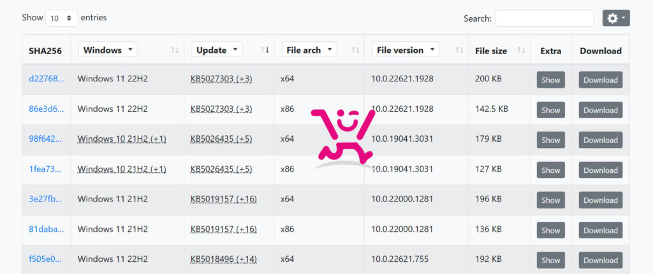Open hash link 98f642...
Image resolution: width=653 pixels, height=274 pixels.
point(45,139)
